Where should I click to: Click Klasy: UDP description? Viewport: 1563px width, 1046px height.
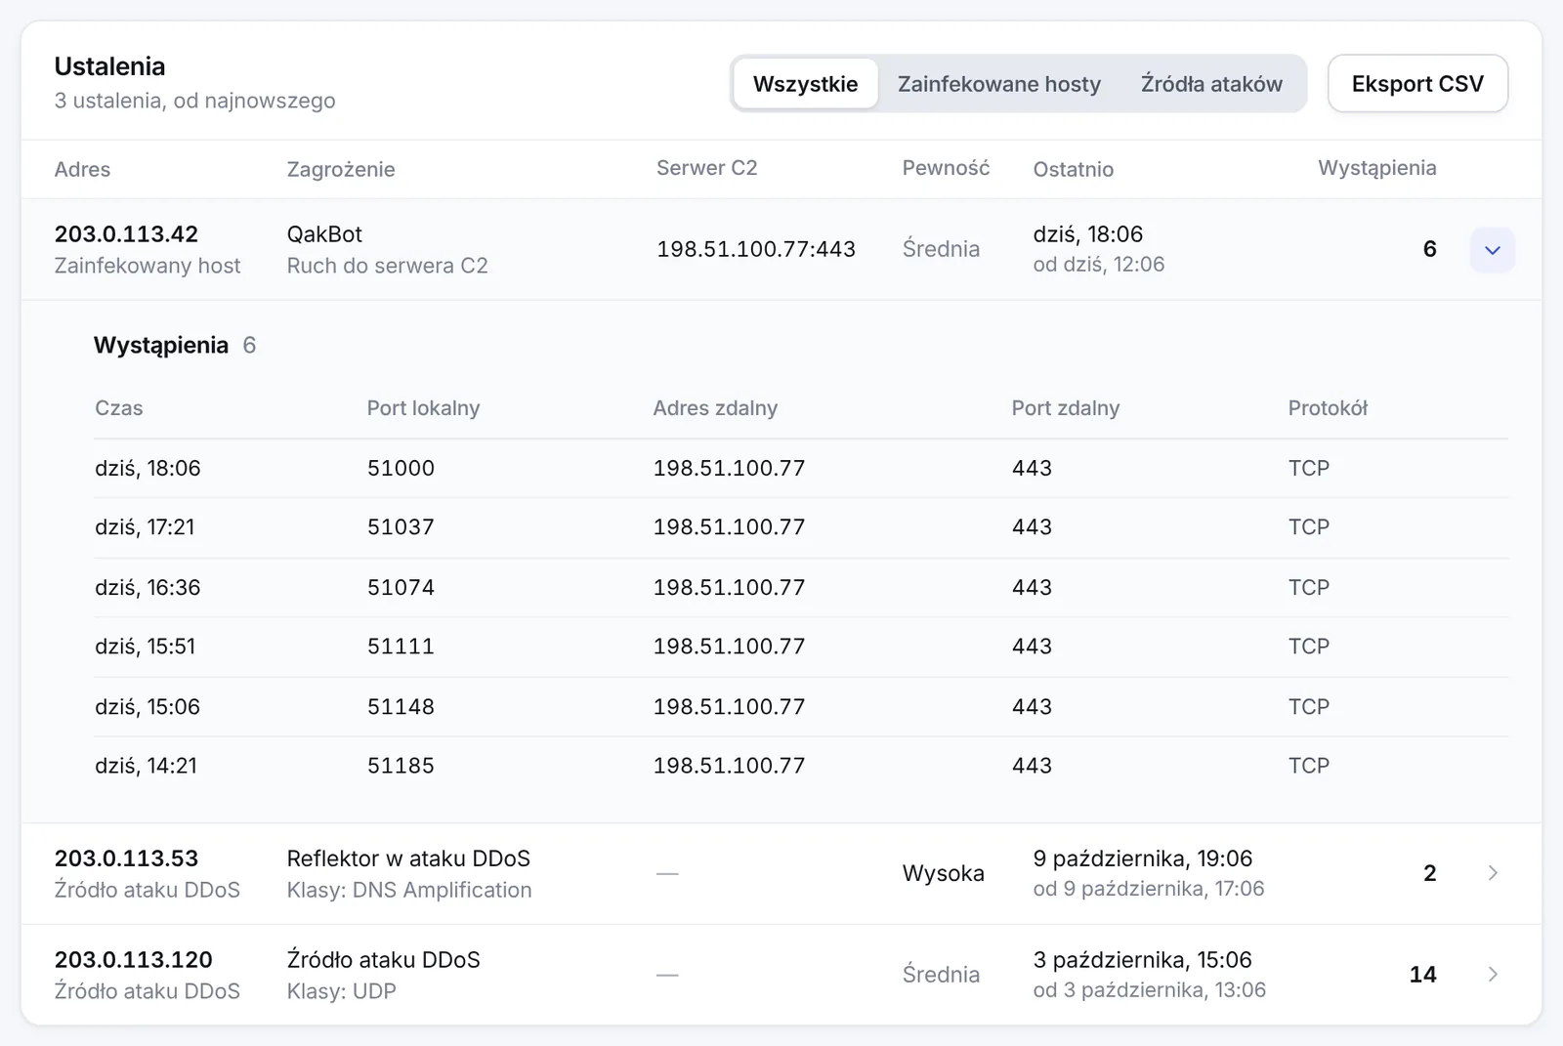click(x=341, y=991)
